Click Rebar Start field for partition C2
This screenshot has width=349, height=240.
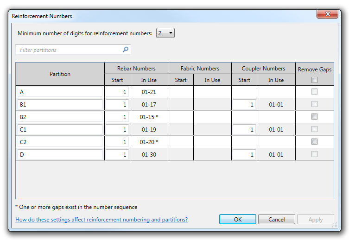point(117,142)
